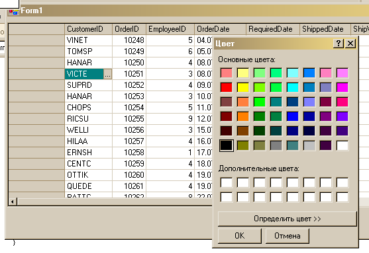Click order ID cell 10260

click(x=129, y=175)
